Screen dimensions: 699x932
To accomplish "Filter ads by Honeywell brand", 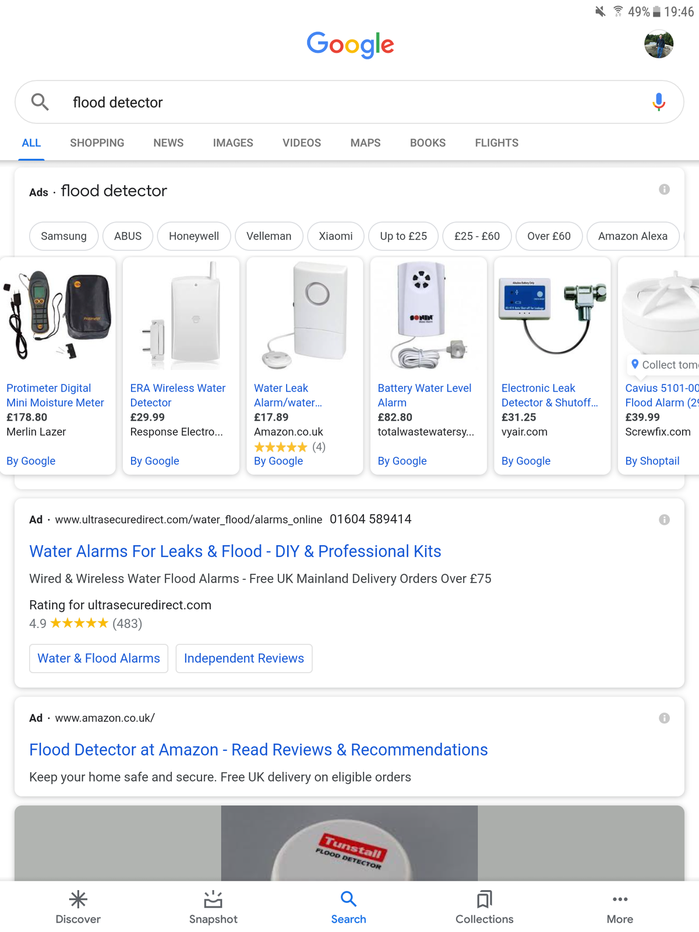I will click(x=194, y=236).
